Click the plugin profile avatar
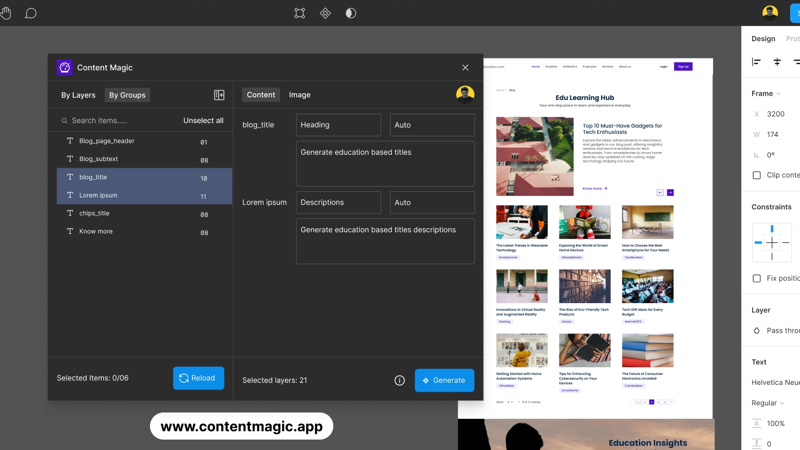The width and height of the screenshot is (800, 450). tap(465, 94)
